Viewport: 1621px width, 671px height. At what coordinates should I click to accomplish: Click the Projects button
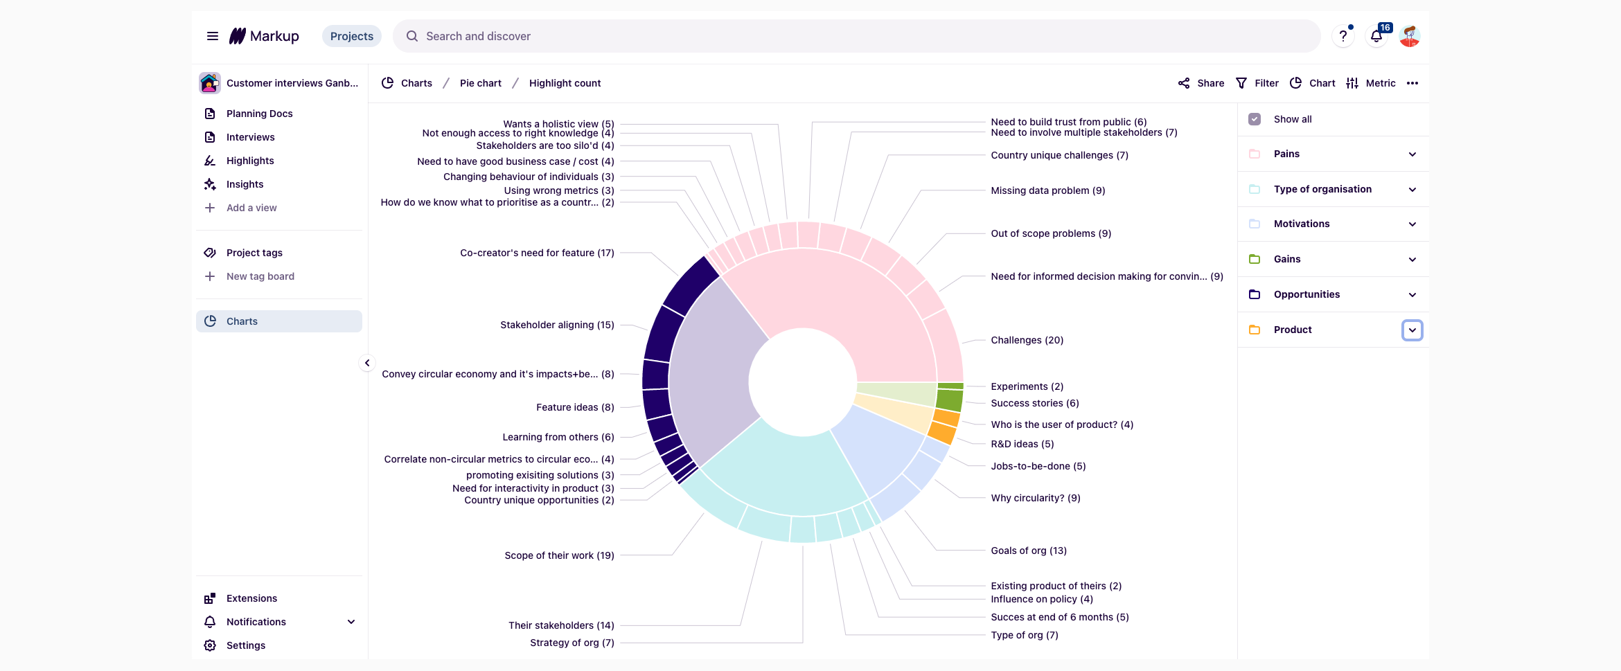352,36
